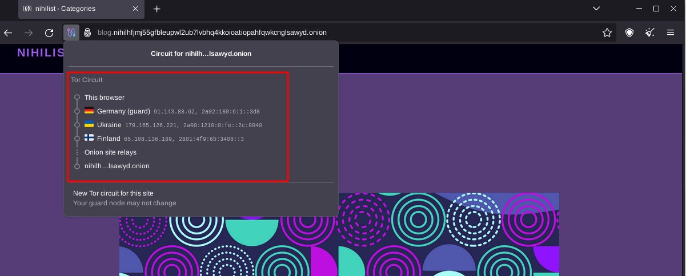Click the Germany flag icon
Screen dimensions: 686x276
(89, 111)
